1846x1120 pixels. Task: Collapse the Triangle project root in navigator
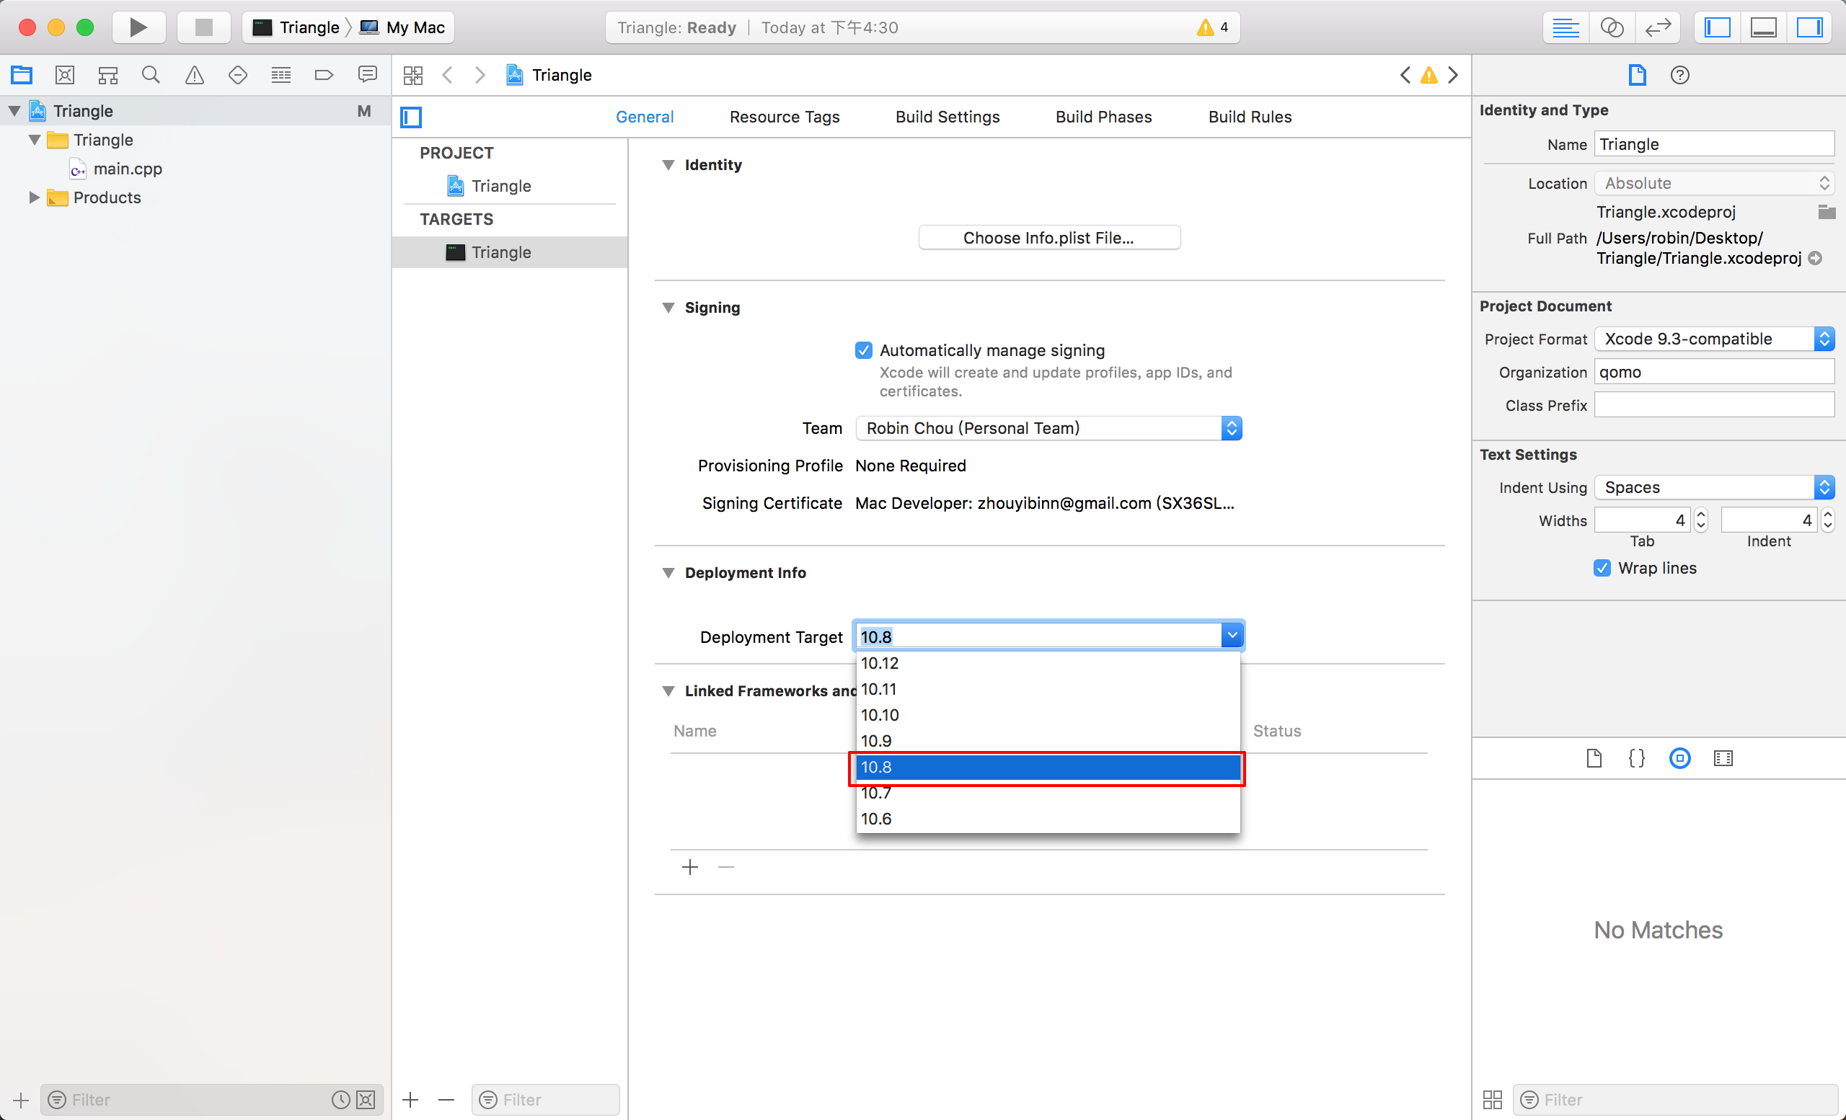(14, 111)
